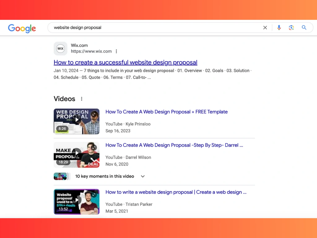
Task: Open "How to write a website design proposal" link
Action: [176, 192]
